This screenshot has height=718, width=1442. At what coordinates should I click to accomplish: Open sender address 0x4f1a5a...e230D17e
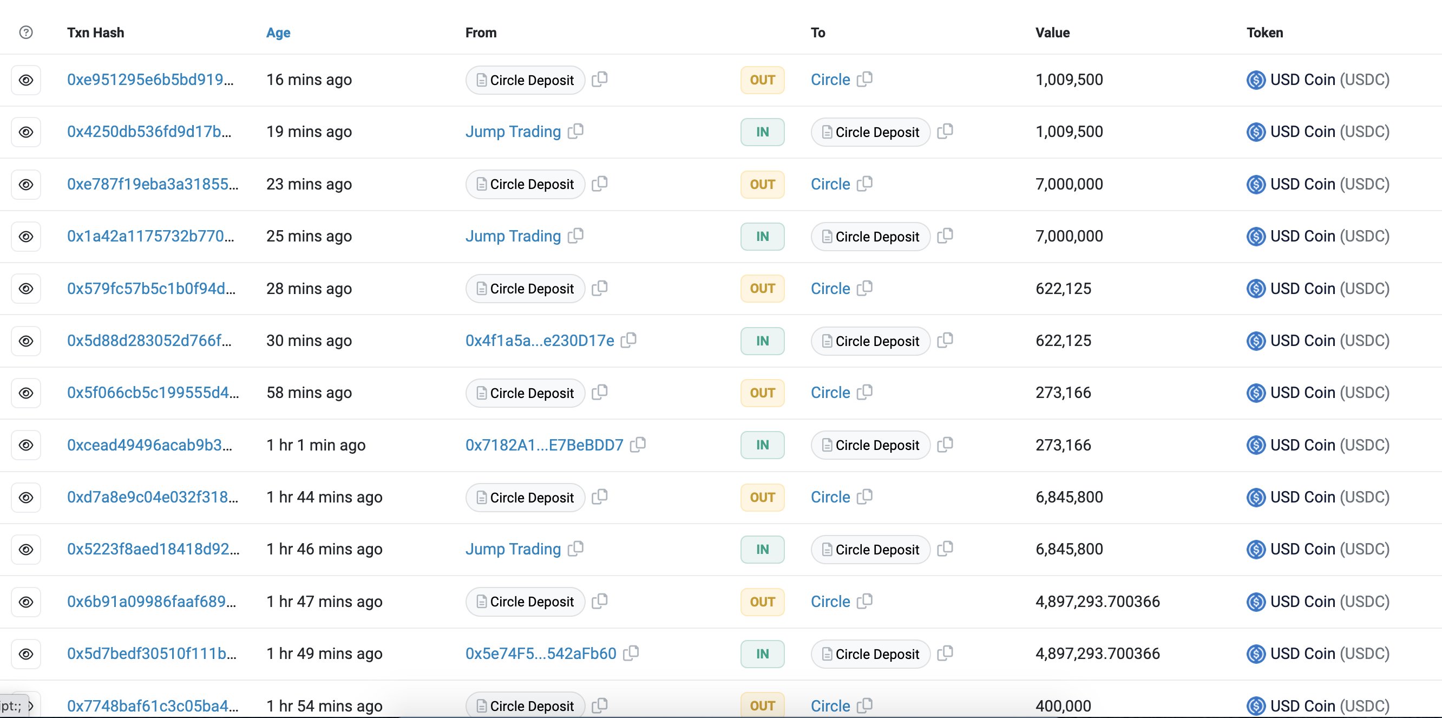[540, 341]
